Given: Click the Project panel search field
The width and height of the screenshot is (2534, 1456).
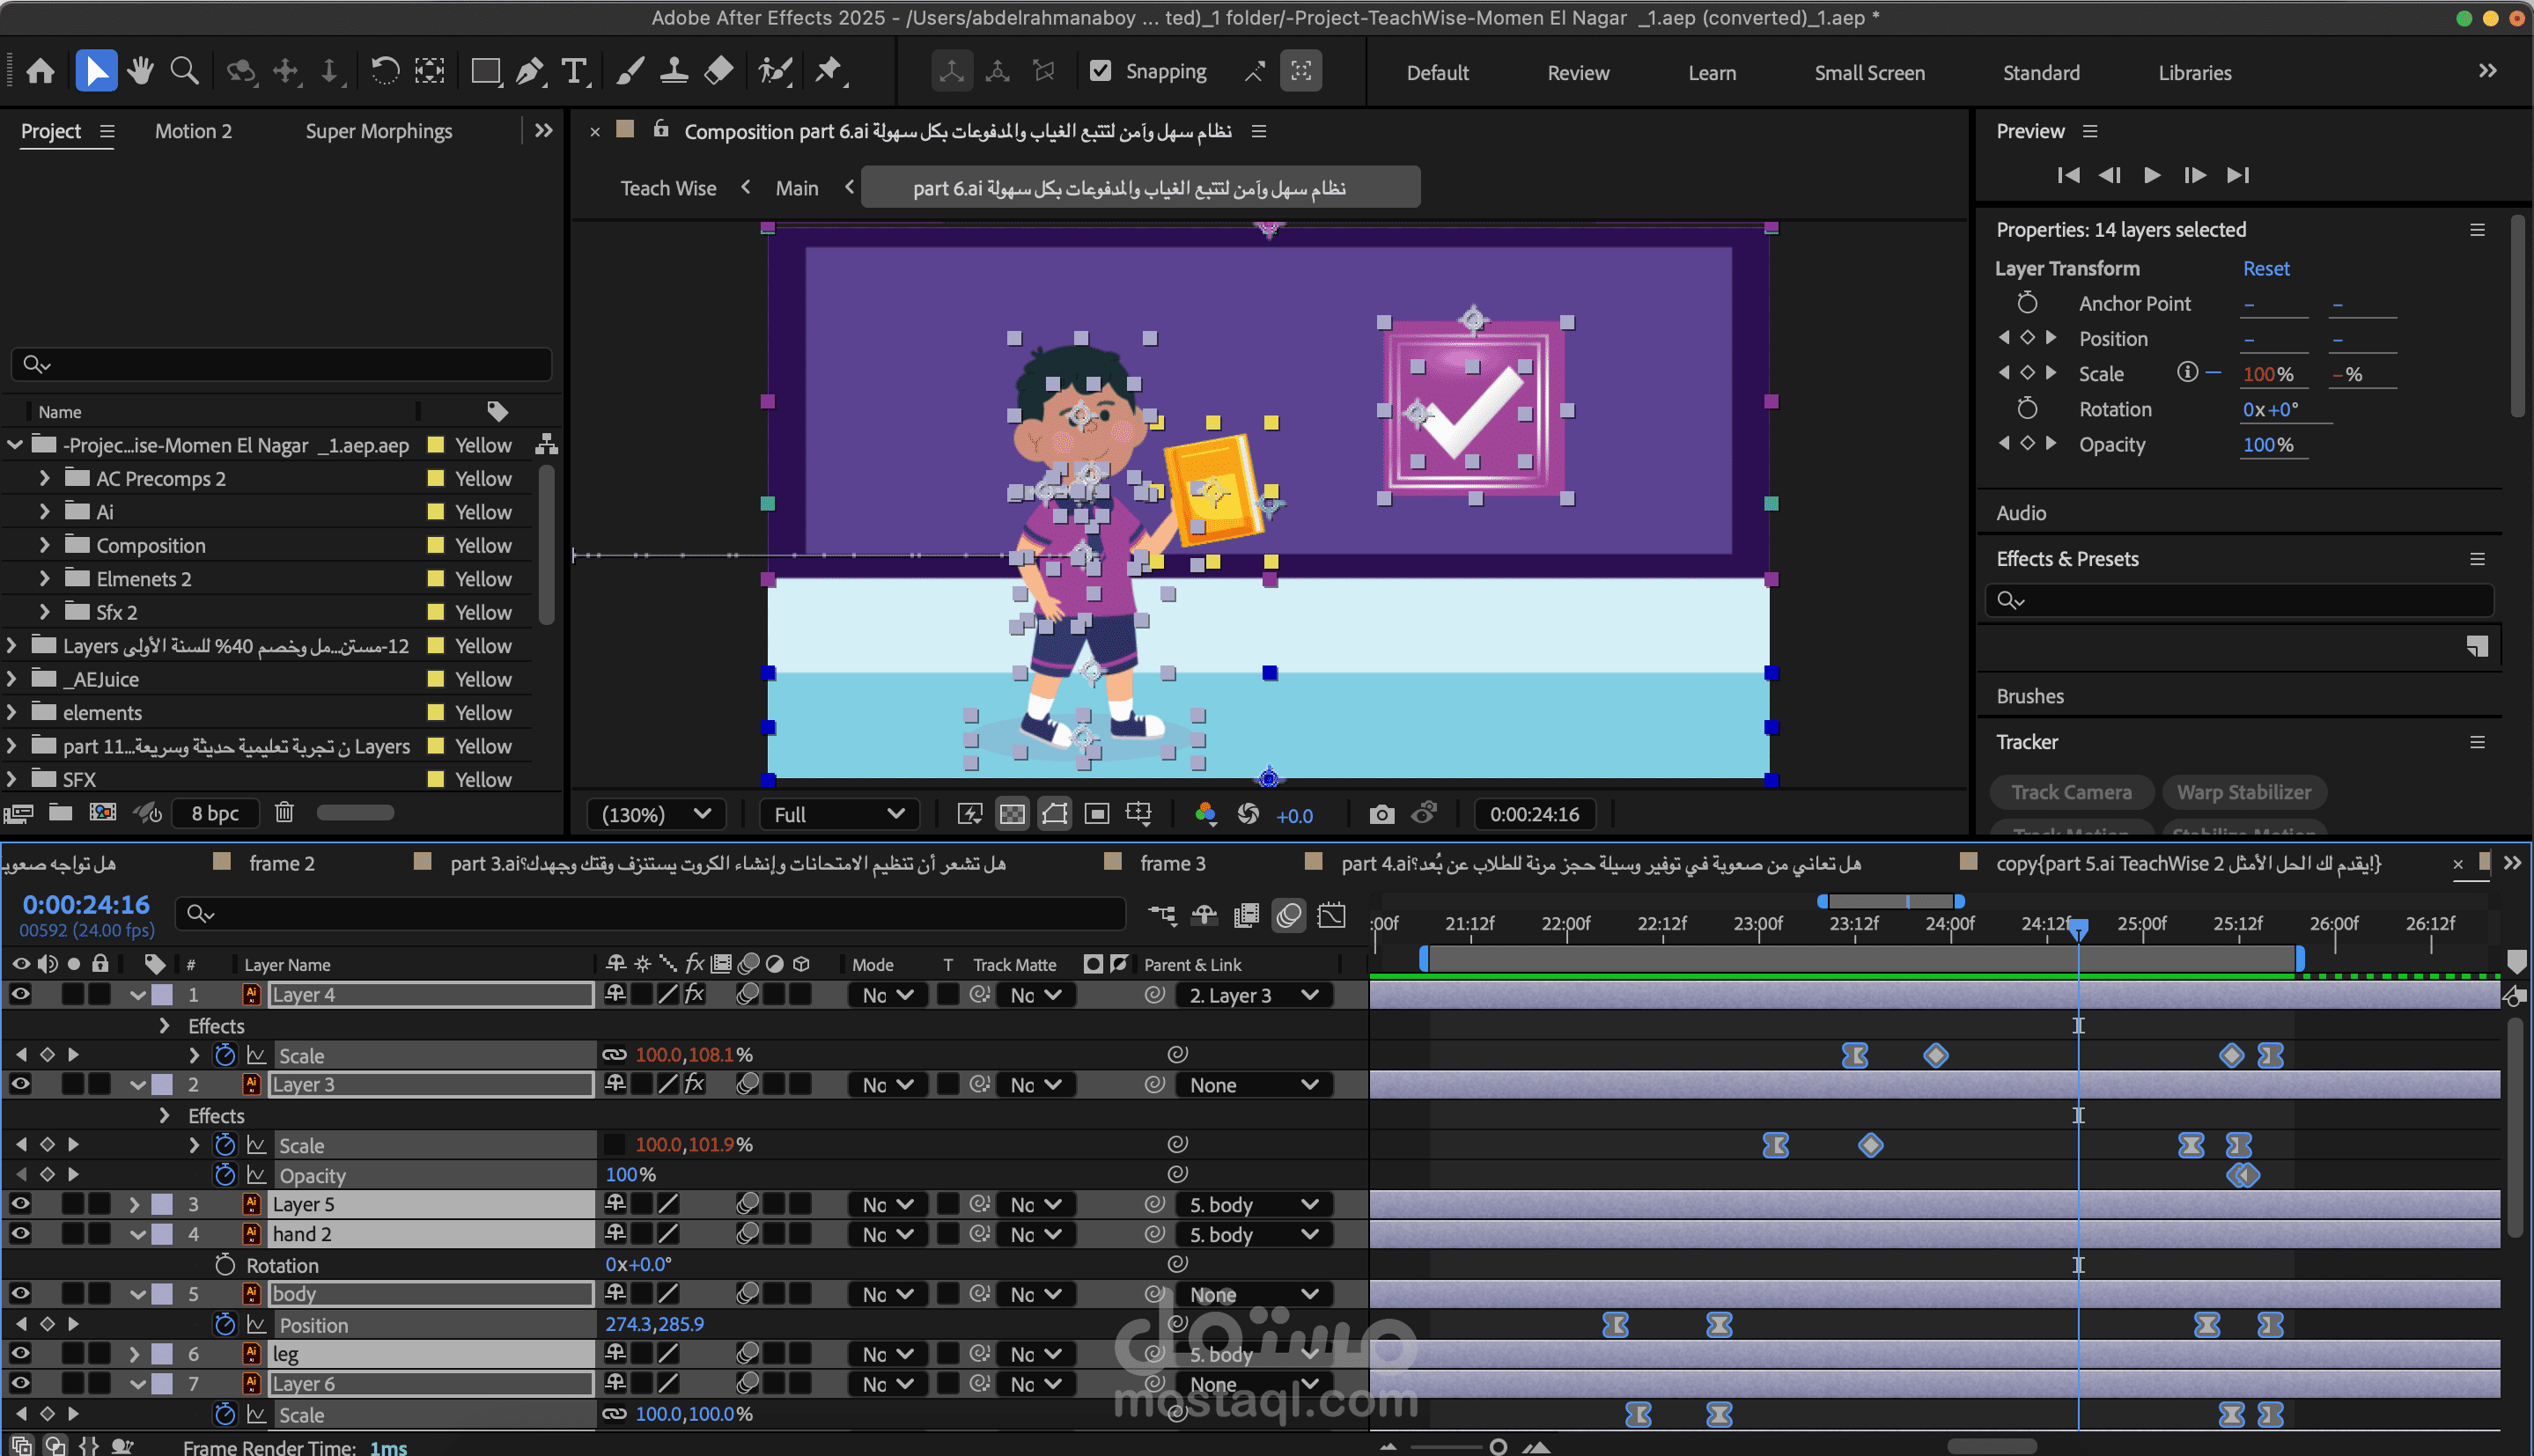Looking at the screenshot, I should (282, 364).
